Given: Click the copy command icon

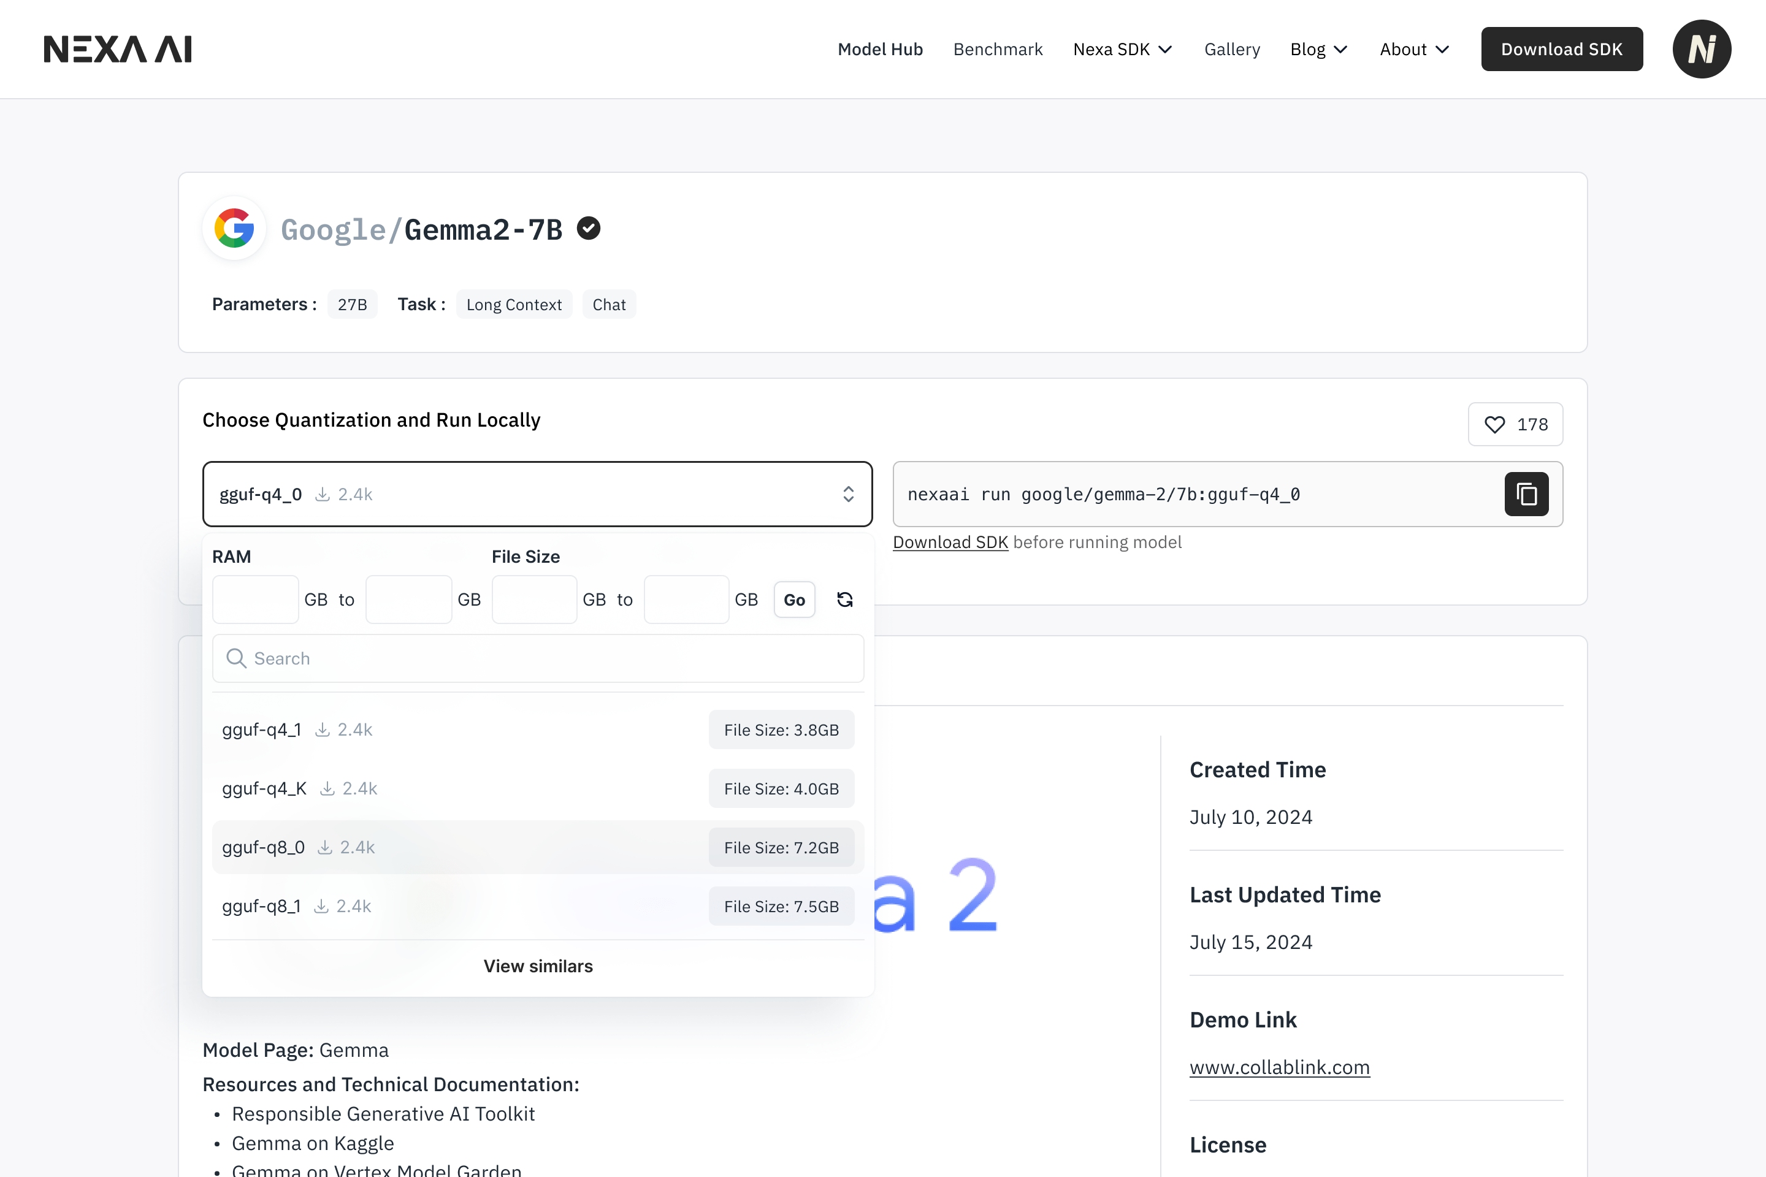Looking at the screenshot, I should pos(1526,494).
